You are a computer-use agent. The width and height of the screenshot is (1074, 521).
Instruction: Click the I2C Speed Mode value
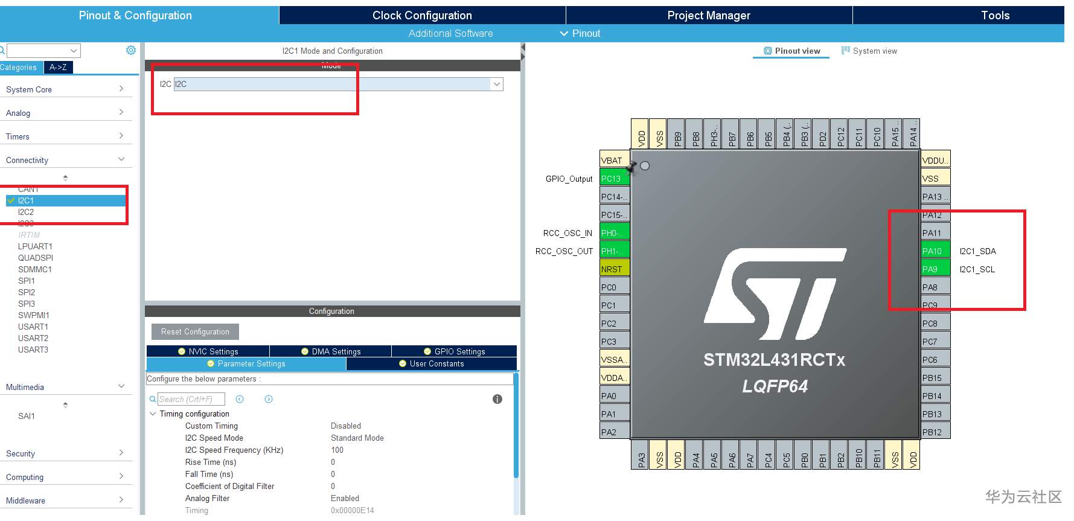point(357,438)
